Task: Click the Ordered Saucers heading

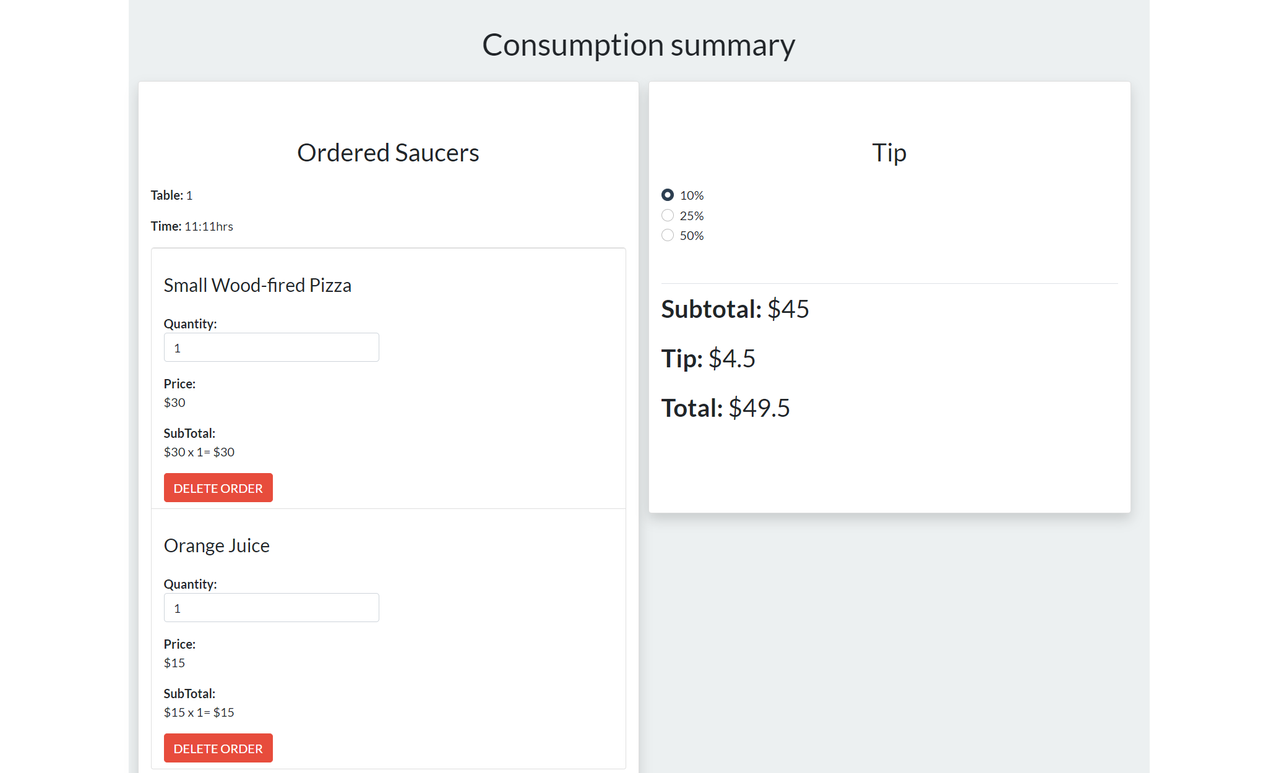Action: coord(388,153)
